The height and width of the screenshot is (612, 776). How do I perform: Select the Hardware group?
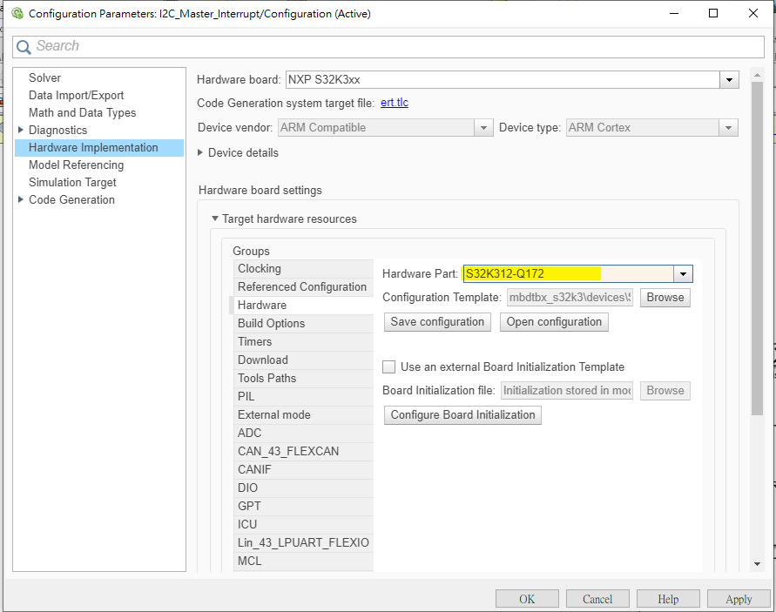point(303,306)
